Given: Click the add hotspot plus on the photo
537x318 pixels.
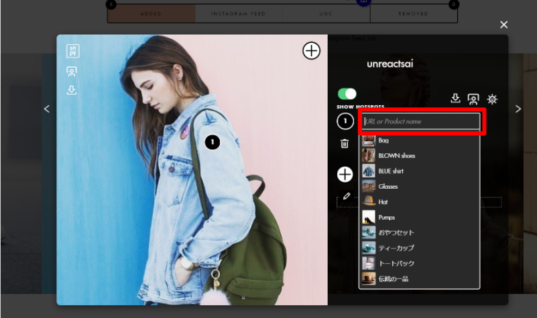Looking at the screenshot, I should point(311,51).
